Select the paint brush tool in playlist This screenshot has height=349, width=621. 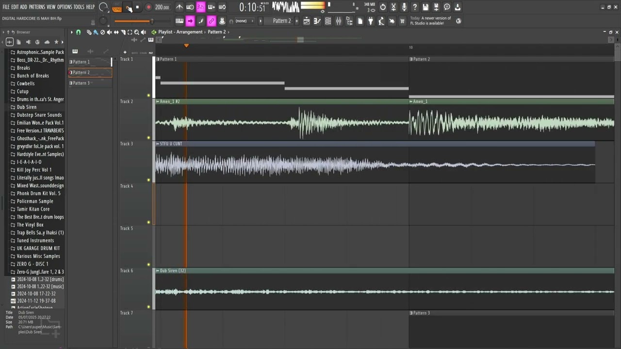coord(96,32)
